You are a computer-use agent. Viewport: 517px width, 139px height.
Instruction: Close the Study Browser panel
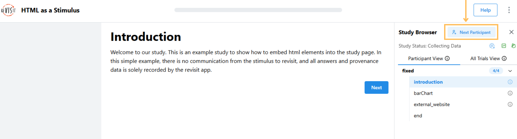click(511, 32)
